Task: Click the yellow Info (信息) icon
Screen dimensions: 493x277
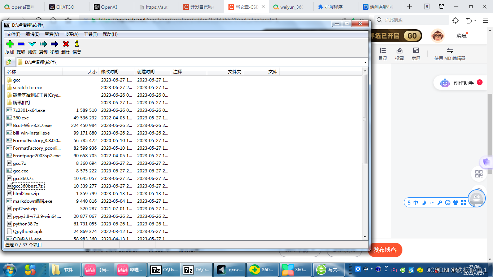Action: click(77, 44)
